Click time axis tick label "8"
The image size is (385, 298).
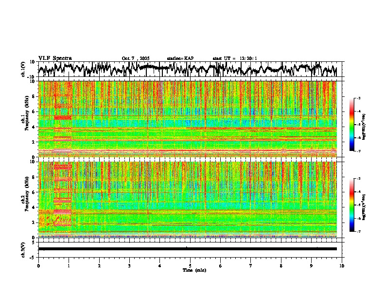tap(281, 266)
